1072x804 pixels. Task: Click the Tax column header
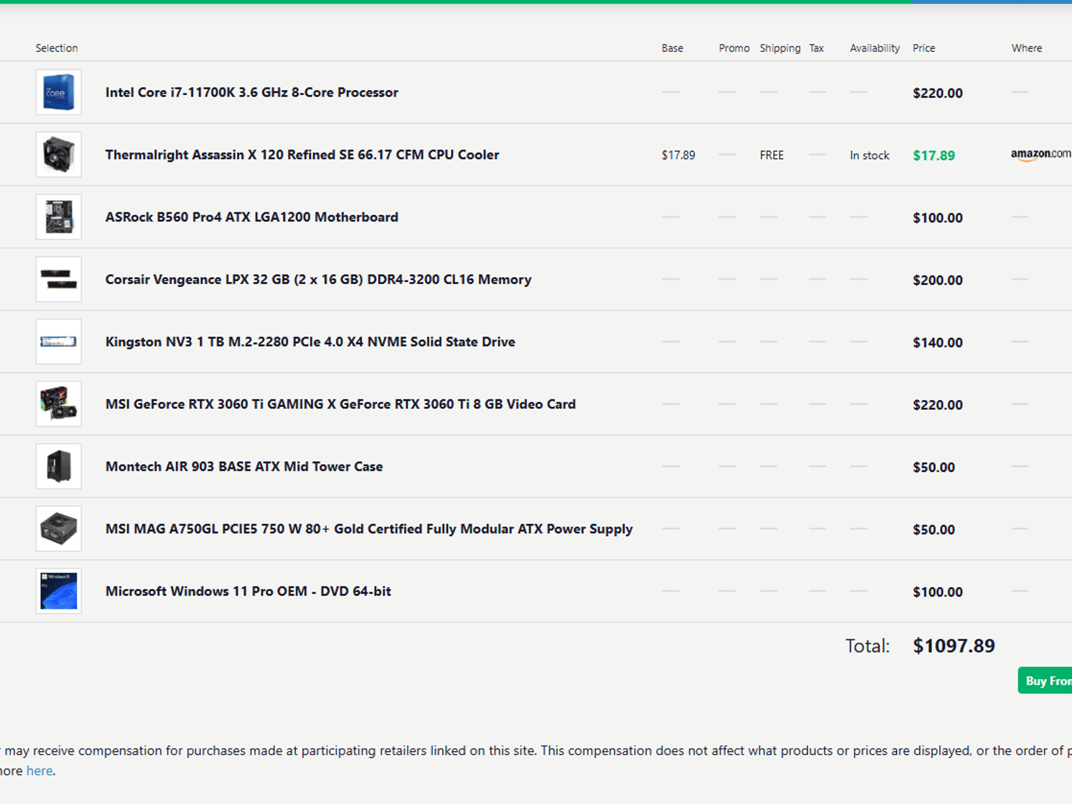tap(817, 48)
